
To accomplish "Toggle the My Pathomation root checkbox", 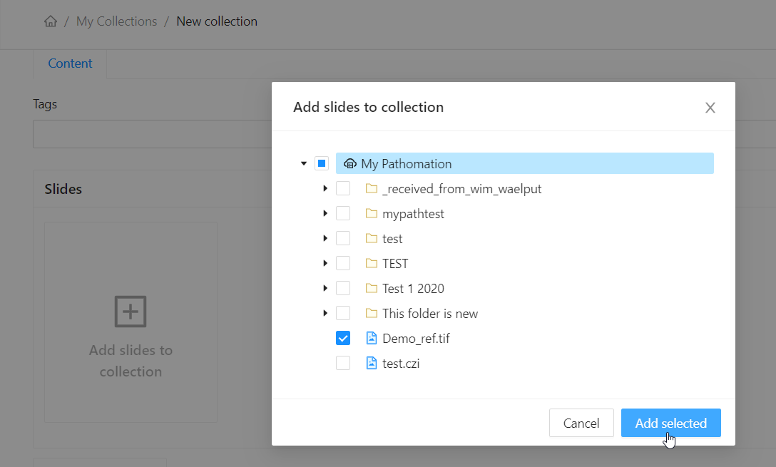I will [322, 164].
